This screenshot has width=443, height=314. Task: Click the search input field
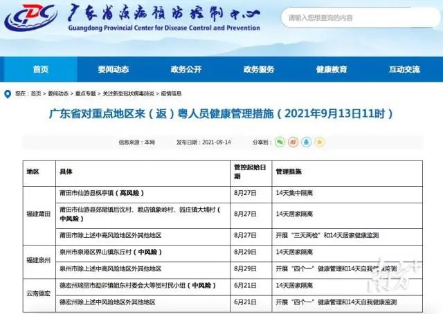pos(361,18)
